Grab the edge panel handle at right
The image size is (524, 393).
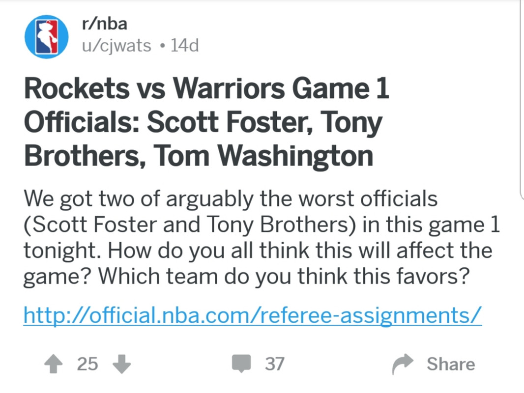[522, 100]
